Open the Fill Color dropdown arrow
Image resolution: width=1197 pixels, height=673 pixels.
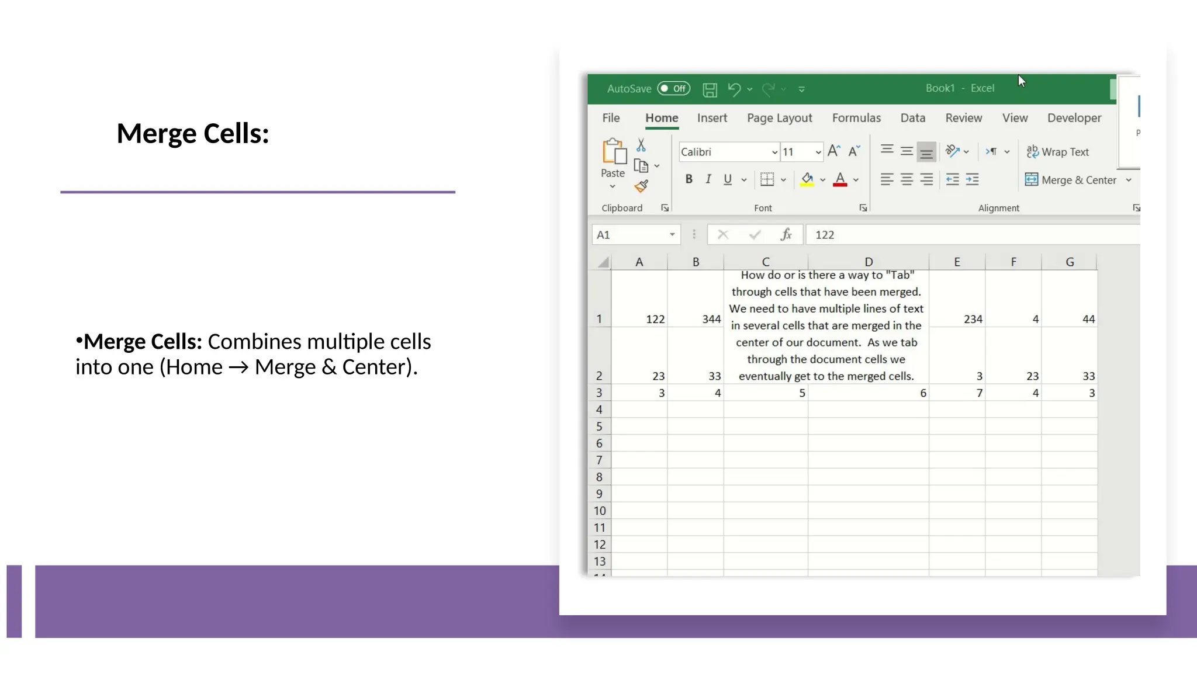click(822, 180)
